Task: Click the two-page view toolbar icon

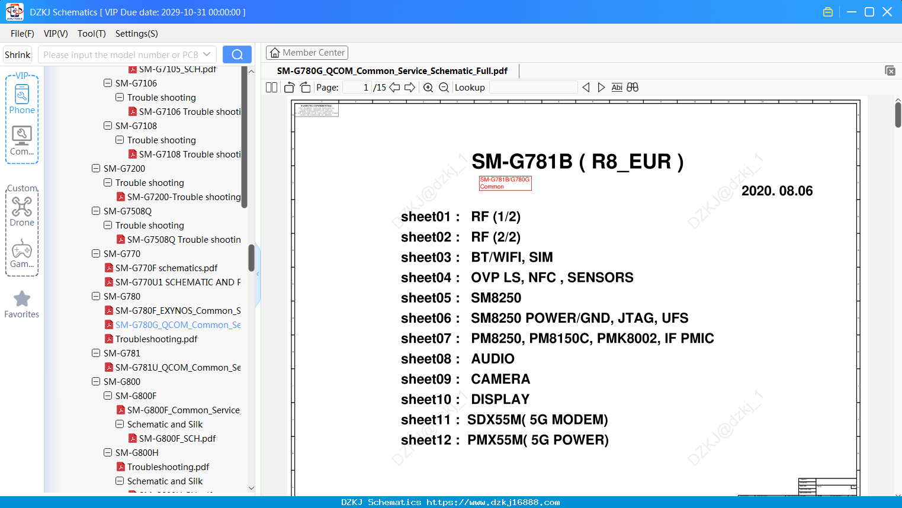Action: click(271, 87)
